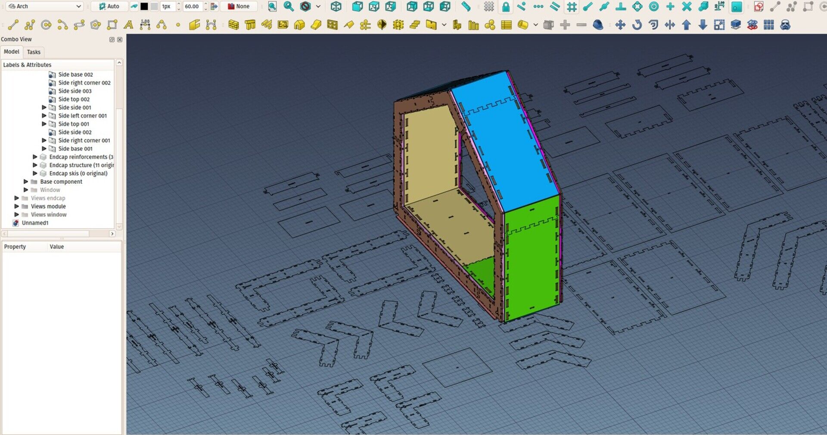
Task: Toggle the snap lock
Action: (x=506, y=6)
